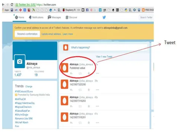Click the Resend confirmation button

(x=27, y=34)
